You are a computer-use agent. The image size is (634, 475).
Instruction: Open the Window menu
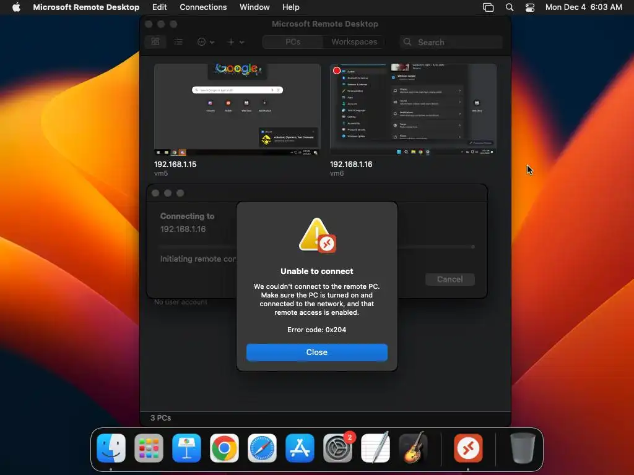tap(254, 7)
